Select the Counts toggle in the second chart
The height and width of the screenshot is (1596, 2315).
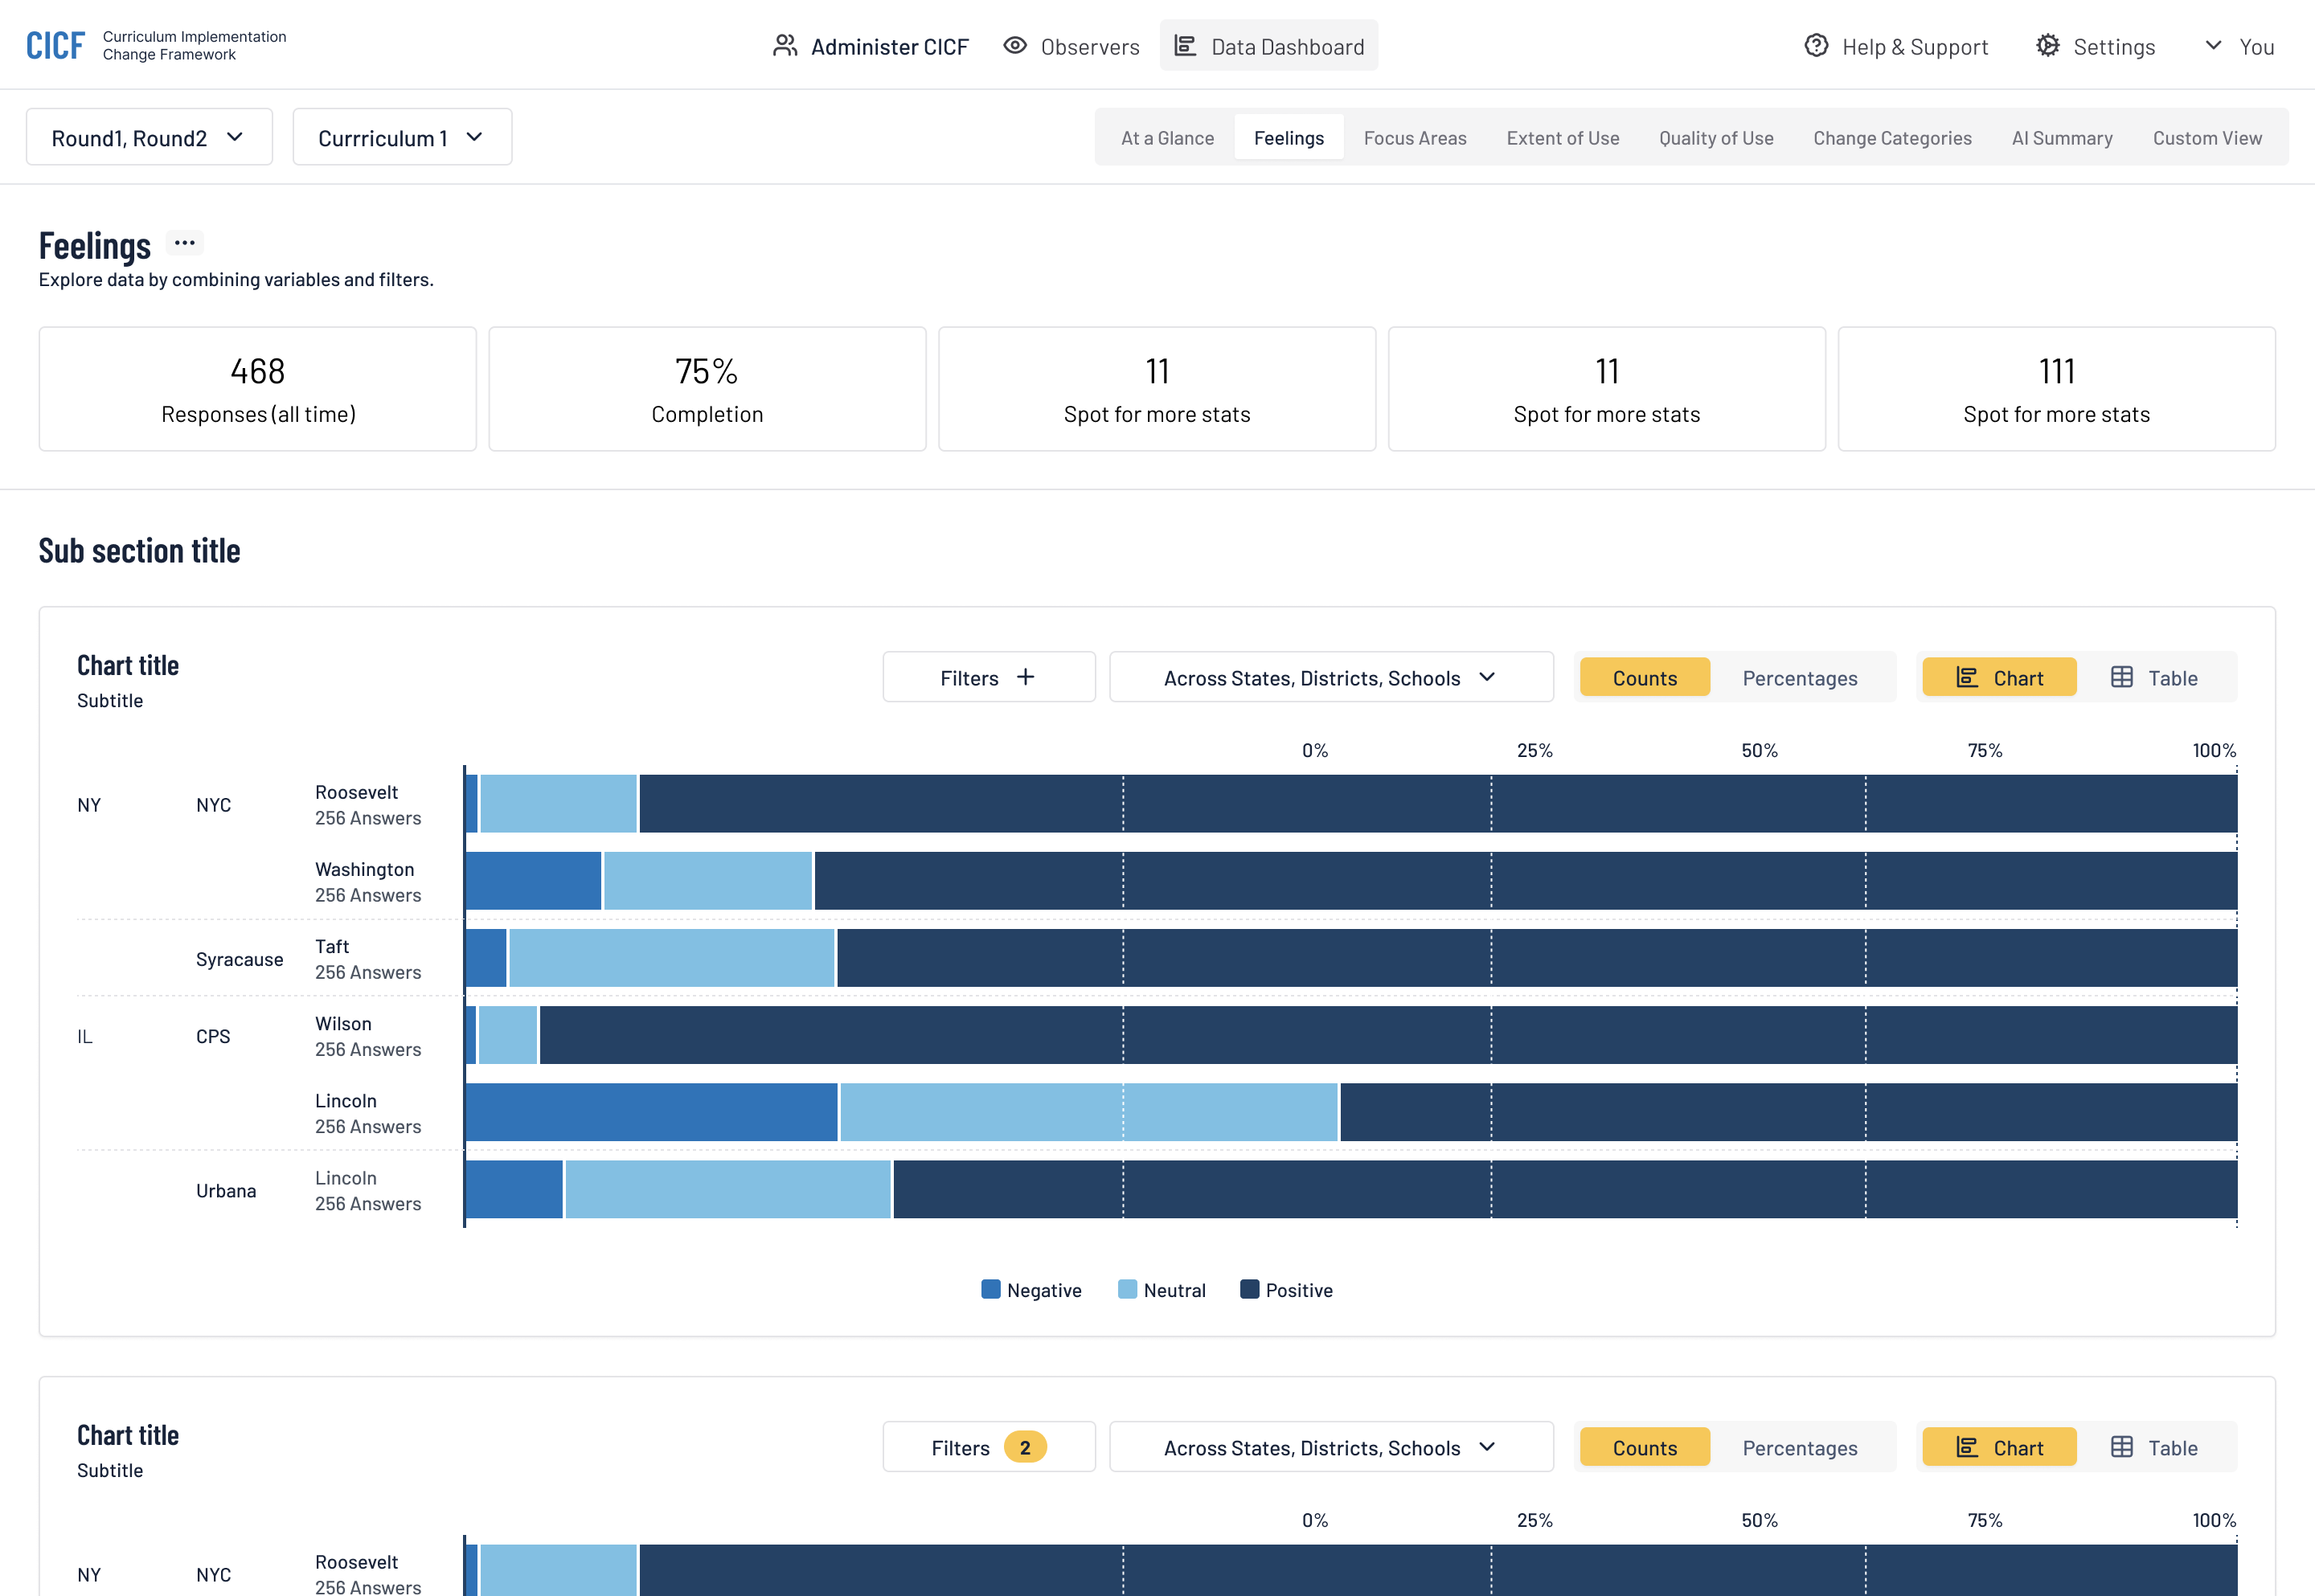click(1644, 1448)
